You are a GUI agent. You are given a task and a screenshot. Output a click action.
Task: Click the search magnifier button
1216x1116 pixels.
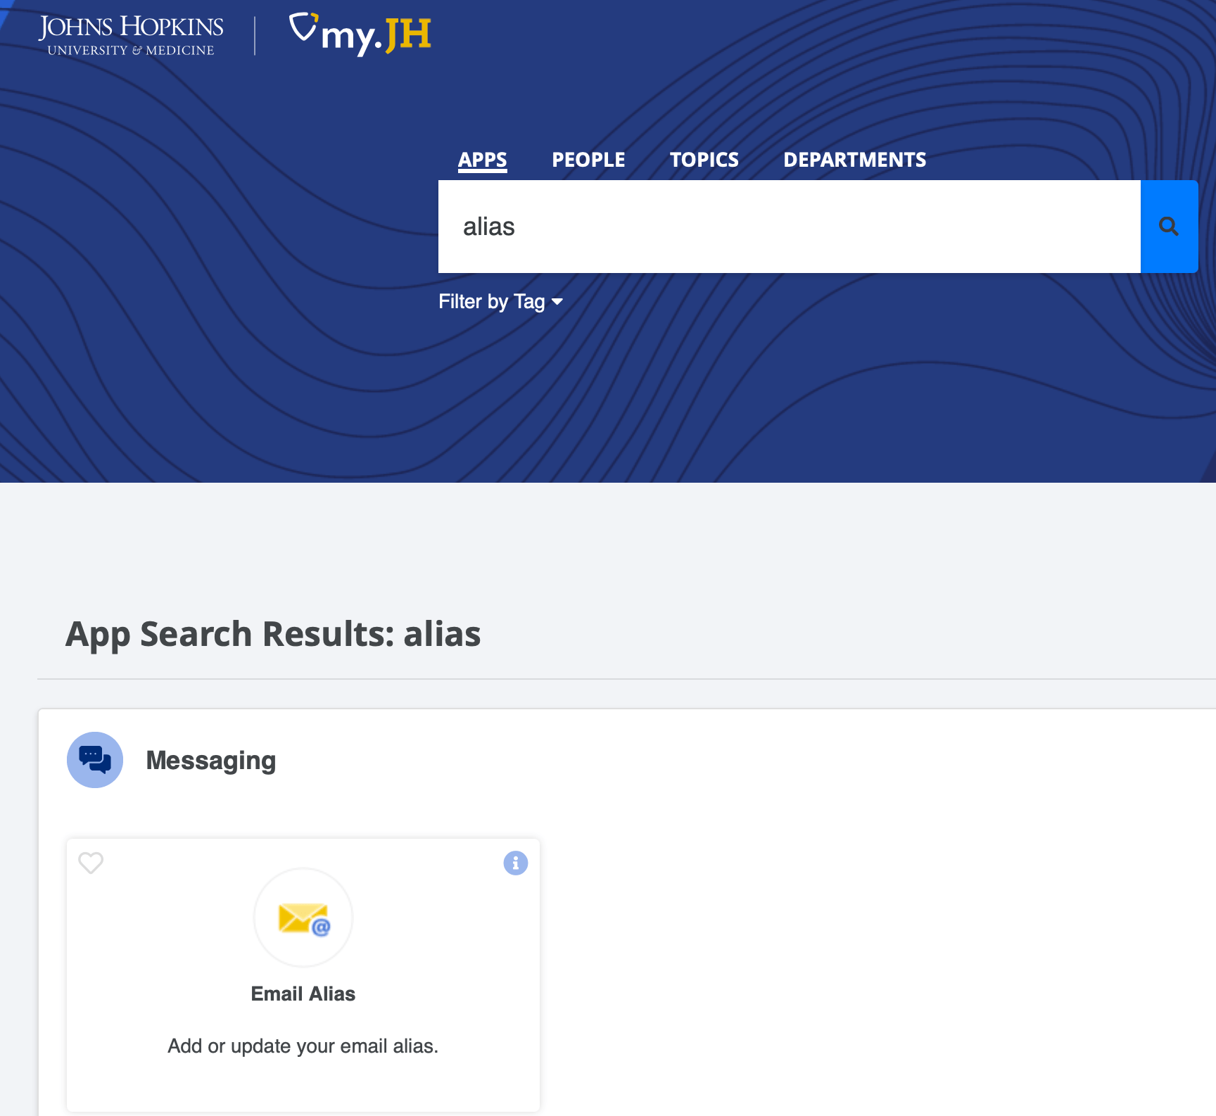coord(1168,227)
